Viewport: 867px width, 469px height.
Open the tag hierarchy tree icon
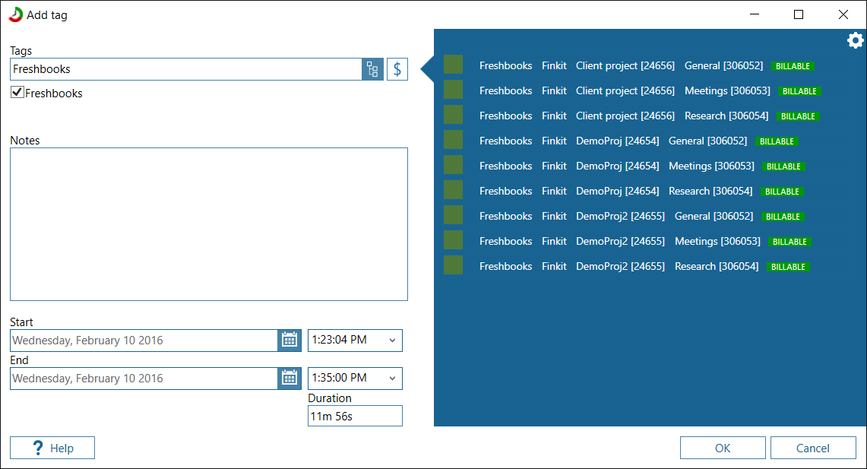(x=372, y=69)
